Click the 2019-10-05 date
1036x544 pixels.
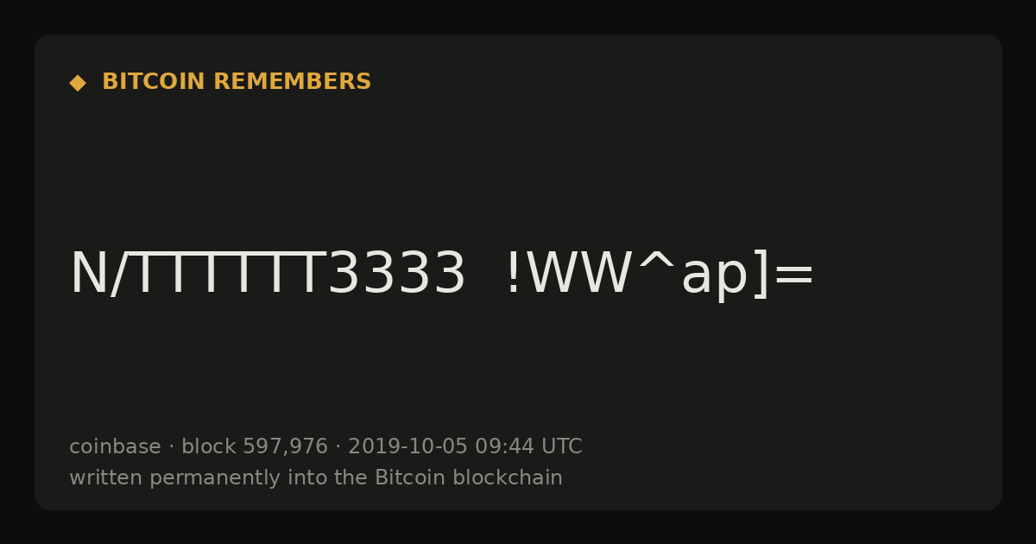(x=407, y=447)
